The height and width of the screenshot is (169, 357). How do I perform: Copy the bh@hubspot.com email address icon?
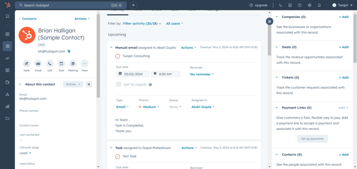69,51
